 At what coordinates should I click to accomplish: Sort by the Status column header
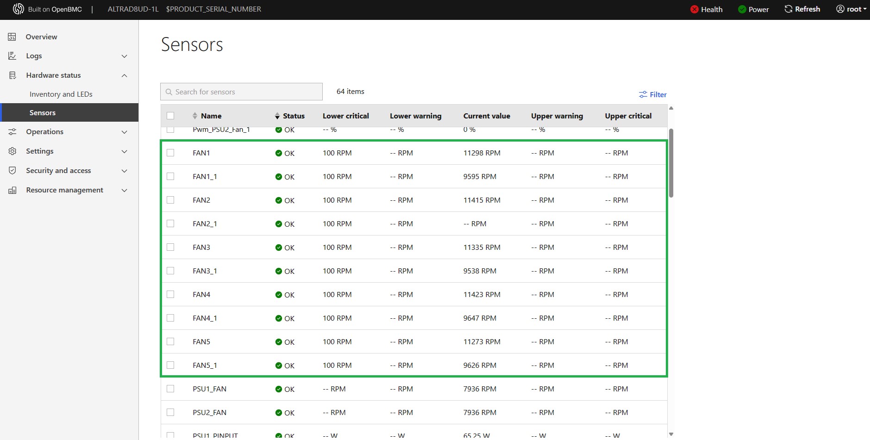294,116
